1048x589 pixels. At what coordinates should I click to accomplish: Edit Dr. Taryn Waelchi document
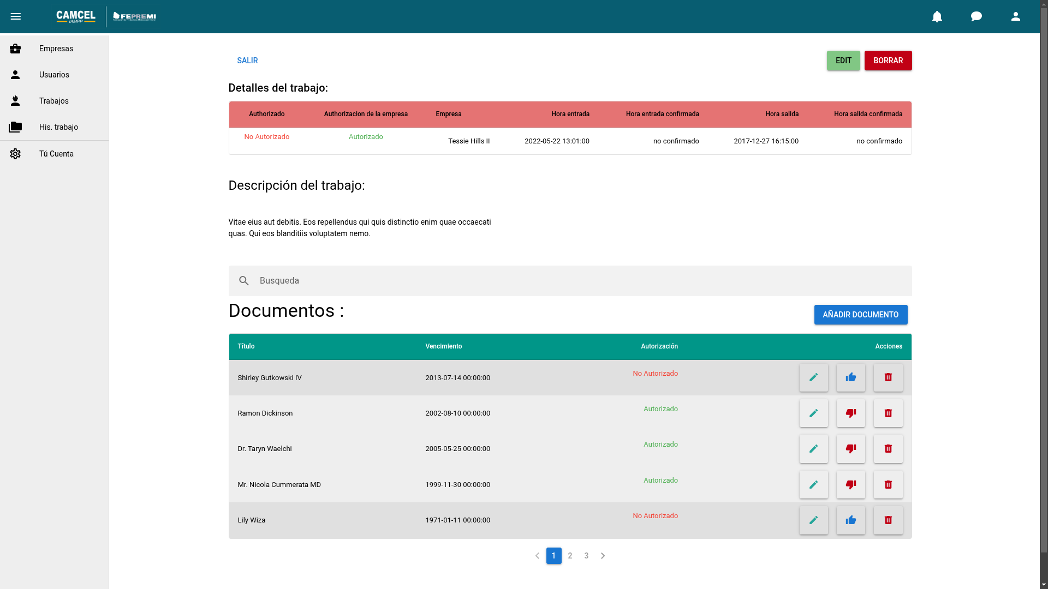814,449
